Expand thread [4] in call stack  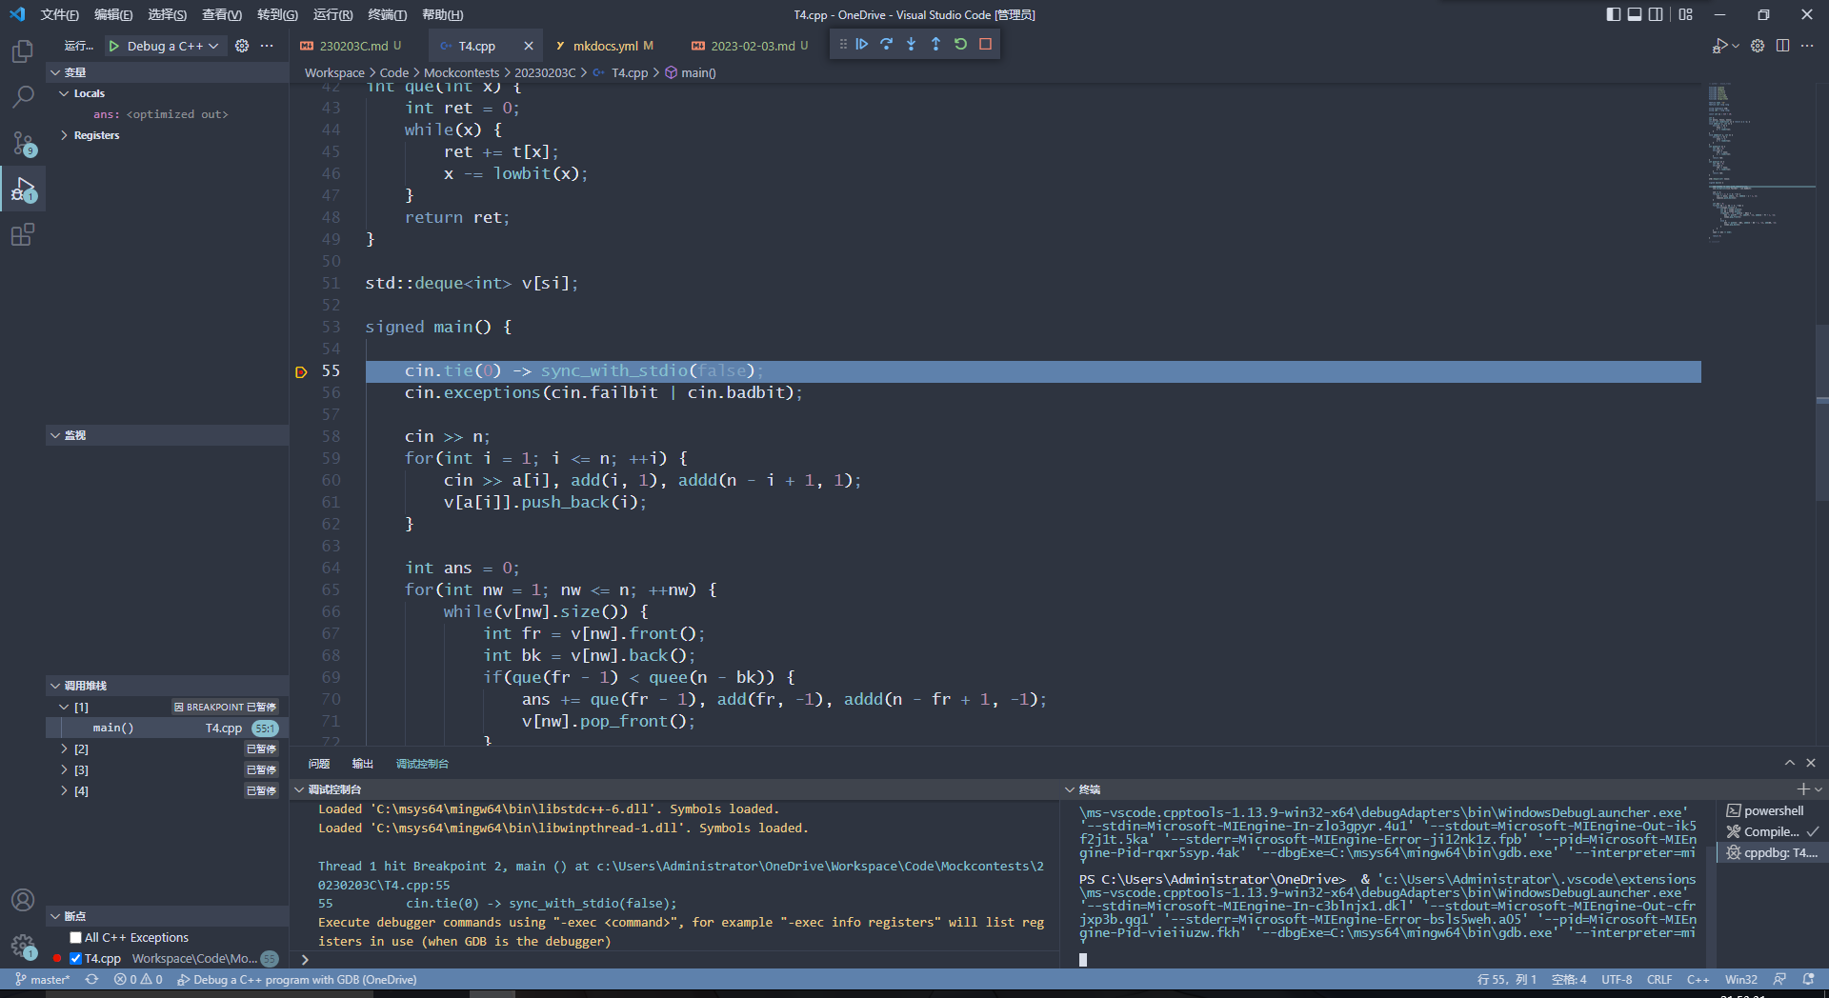pos(64,791)
